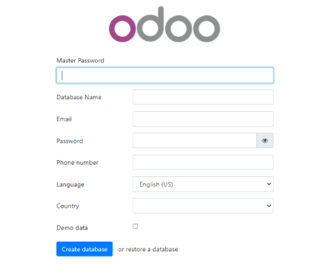Click the 'Master Password' label text
This screenshot has height=264, width=319.
pyautogui.click(x=80, y=60)
